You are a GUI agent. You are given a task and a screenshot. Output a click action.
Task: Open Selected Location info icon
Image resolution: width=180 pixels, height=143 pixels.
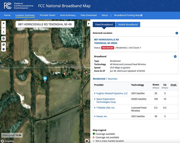tap(177, 33)
